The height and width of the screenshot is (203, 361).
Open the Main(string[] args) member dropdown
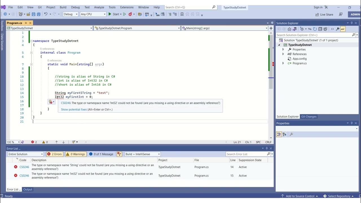[225, 28]
